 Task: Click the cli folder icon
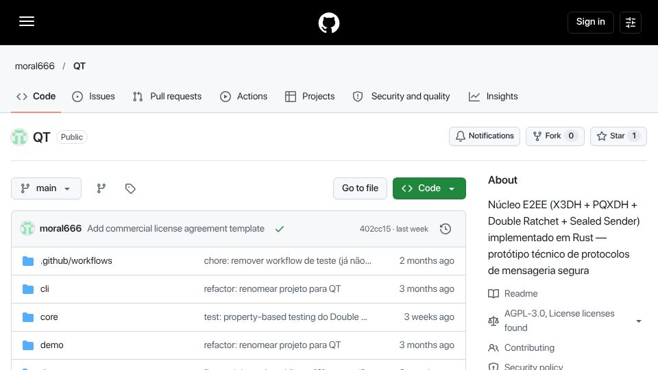tap(28, 289)
